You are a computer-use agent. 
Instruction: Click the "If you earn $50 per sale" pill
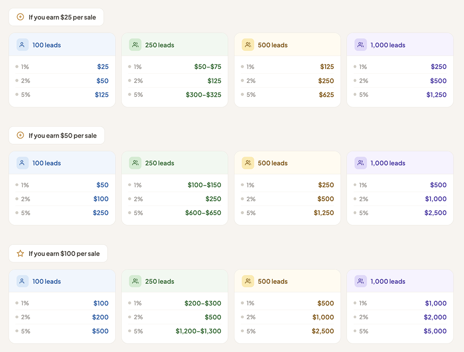[x=57, y=135]
